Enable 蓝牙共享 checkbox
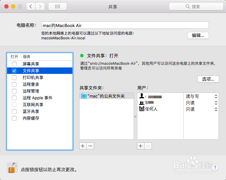The width and height of the screenshot is (226, 180). click(x=14, y=112)
